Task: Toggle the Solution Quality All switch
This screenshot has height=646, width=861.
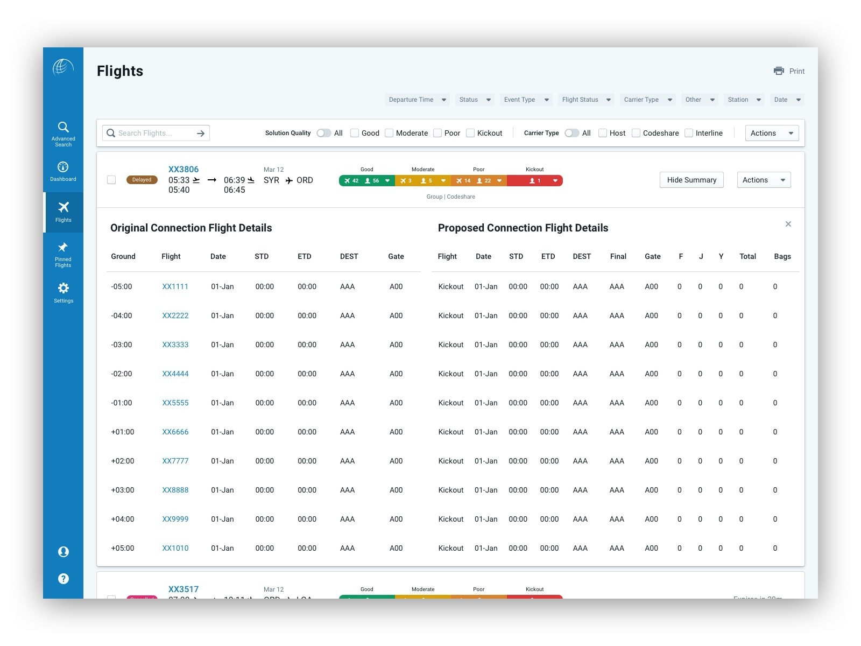Action: [x=323, y=133]
